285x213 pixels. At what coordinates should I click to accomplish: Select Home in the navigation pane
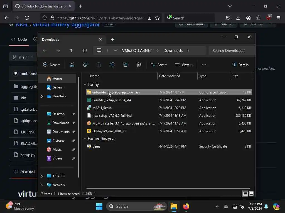coord(57,78)
